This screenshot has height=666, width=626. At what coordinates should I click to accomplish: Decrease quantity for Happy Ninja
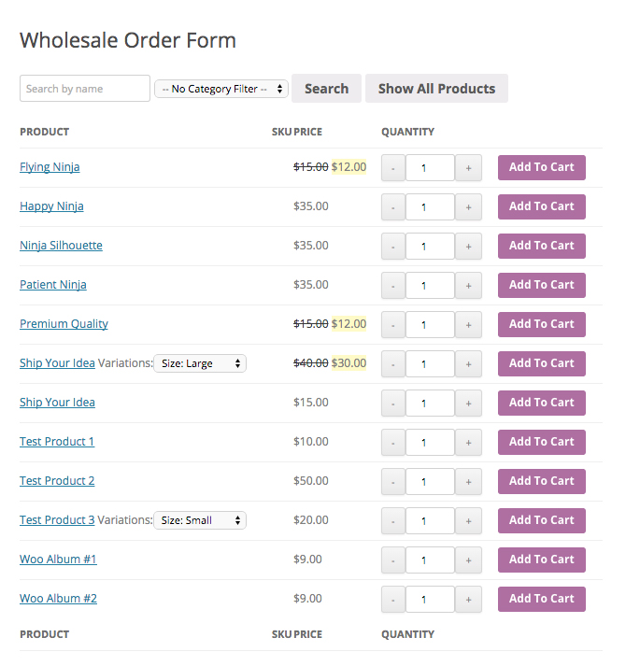[x=393, y=207]
